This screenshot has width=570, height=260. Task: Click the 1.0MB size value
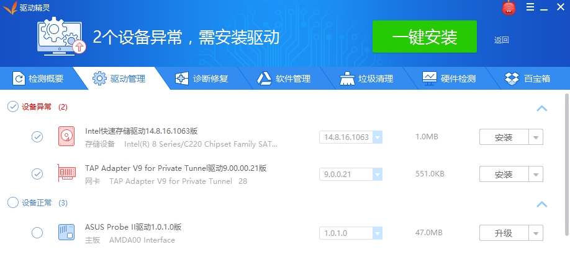pyautogui.click(x=427, y=137)
